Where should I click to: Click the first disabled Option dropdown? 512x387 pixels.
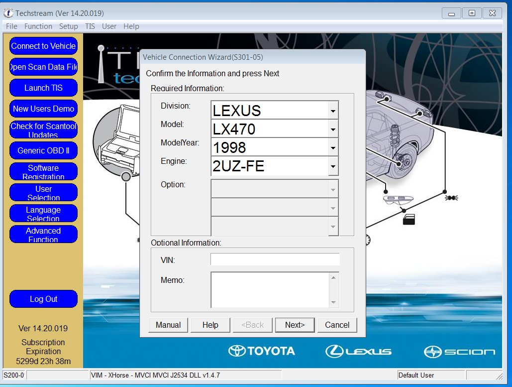275,189
